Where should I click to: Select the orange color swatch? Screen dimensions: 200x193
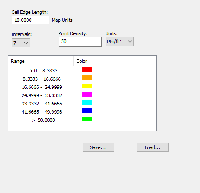(87, 78)
